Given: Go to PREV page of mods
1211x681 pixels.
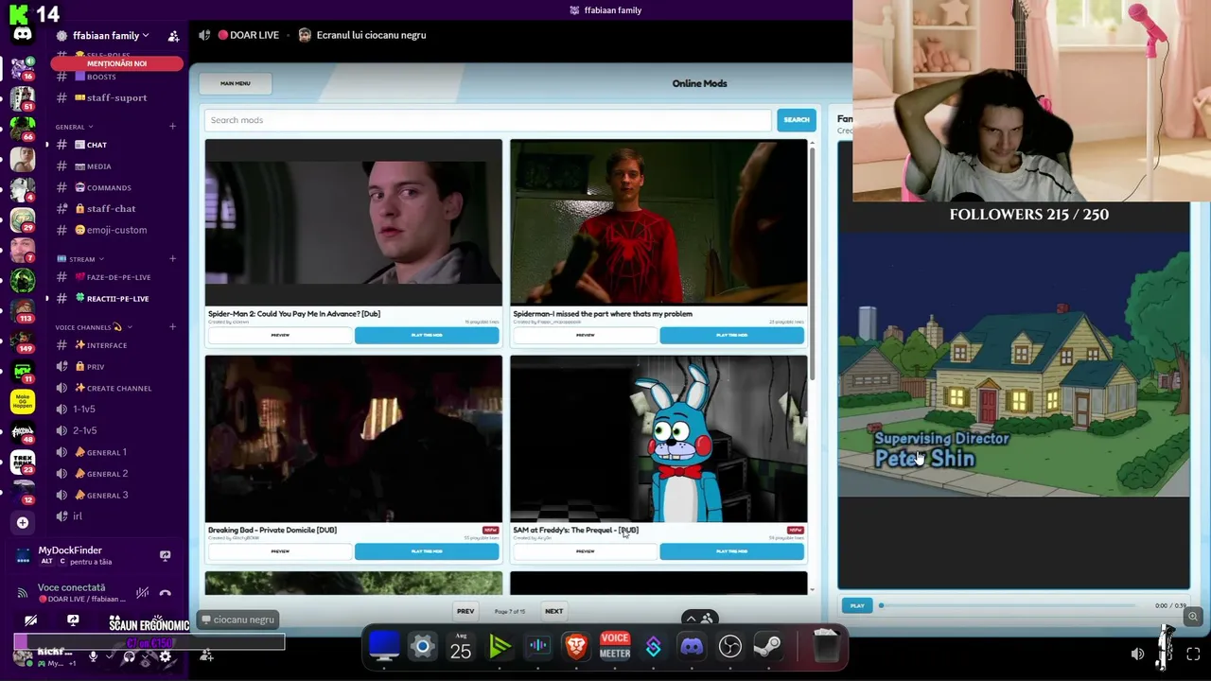Looking at the screenshot, I should coord(465,611).
